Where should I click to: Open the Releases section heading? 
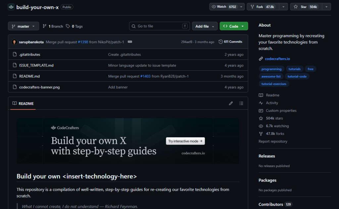tap(266, 156)
